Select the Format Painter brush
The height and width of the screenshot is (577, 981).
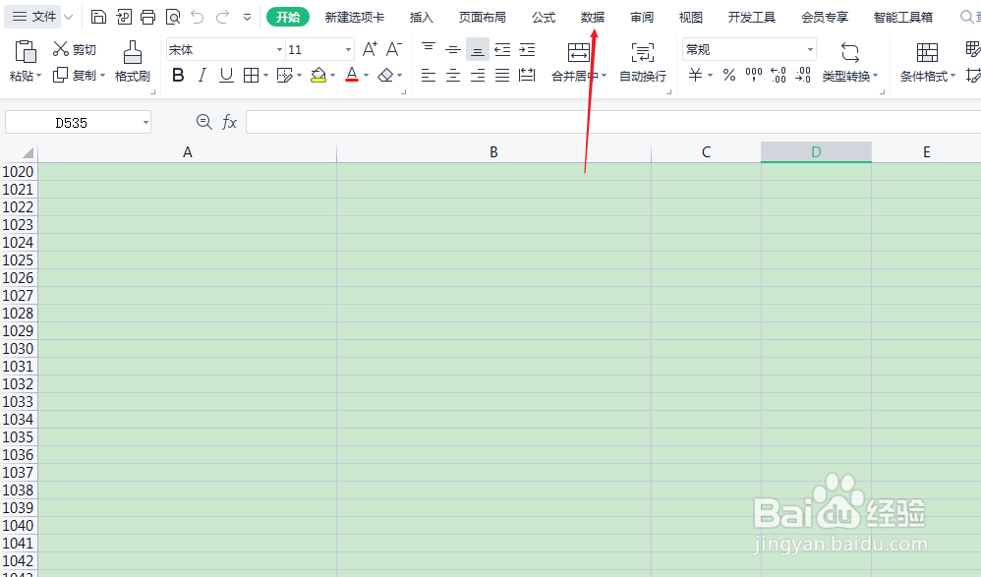pos(132,52)
